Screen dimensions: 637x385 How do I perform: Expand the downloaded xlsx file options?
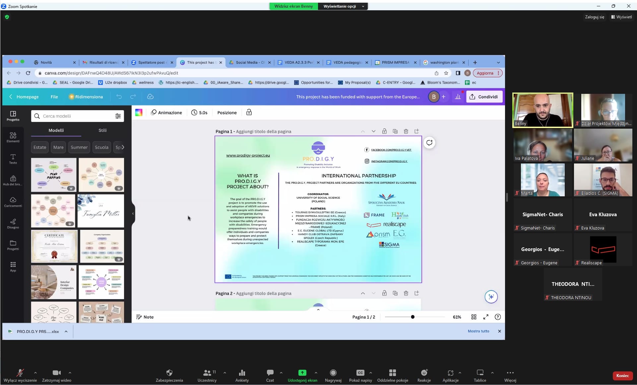click(x=66, y=331)
